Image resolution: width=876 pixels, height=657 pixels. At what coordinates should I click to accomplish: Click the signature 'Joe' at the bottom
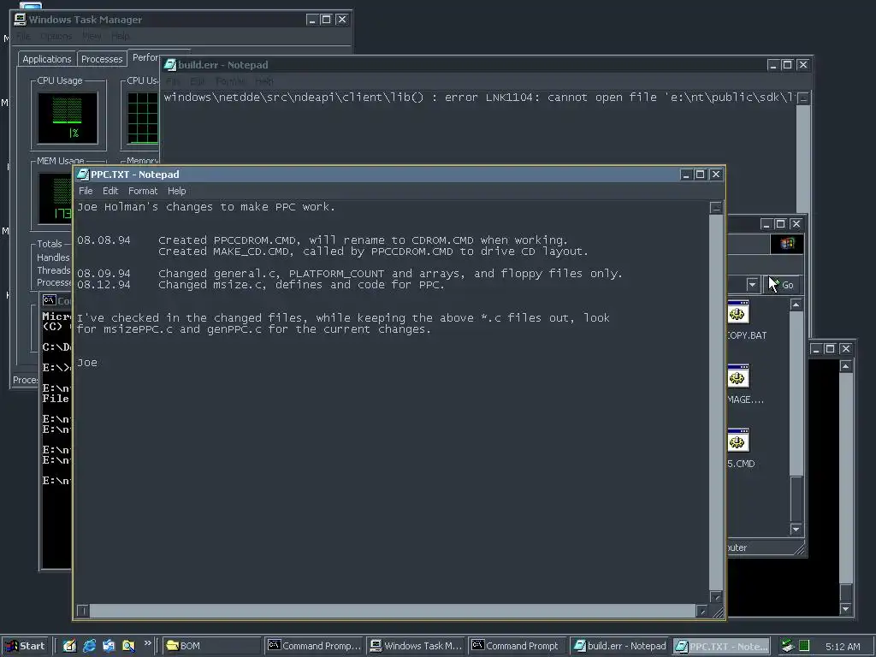(x=87, y=363)
